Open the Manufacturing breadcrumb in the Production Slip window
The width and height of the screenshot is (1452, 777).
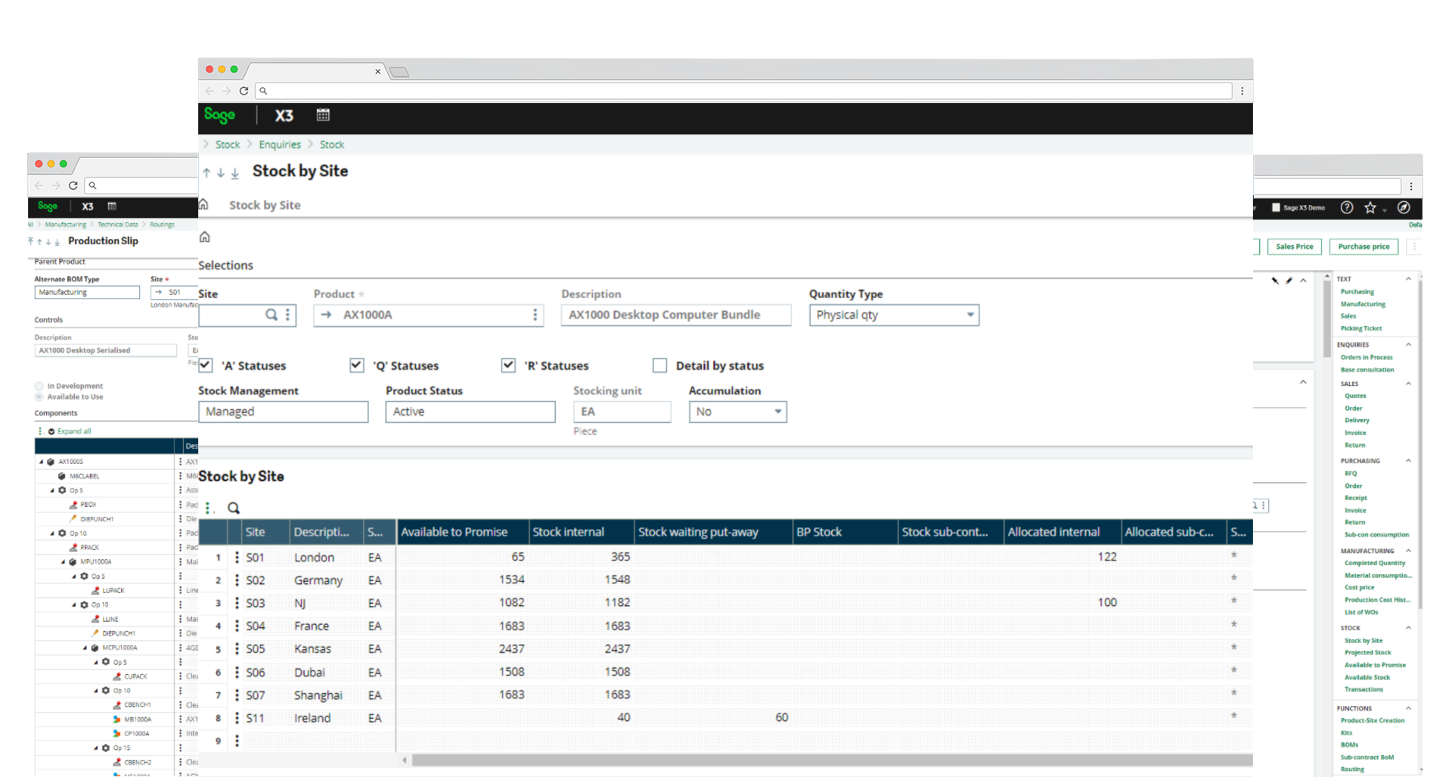(x=66, y=225)
